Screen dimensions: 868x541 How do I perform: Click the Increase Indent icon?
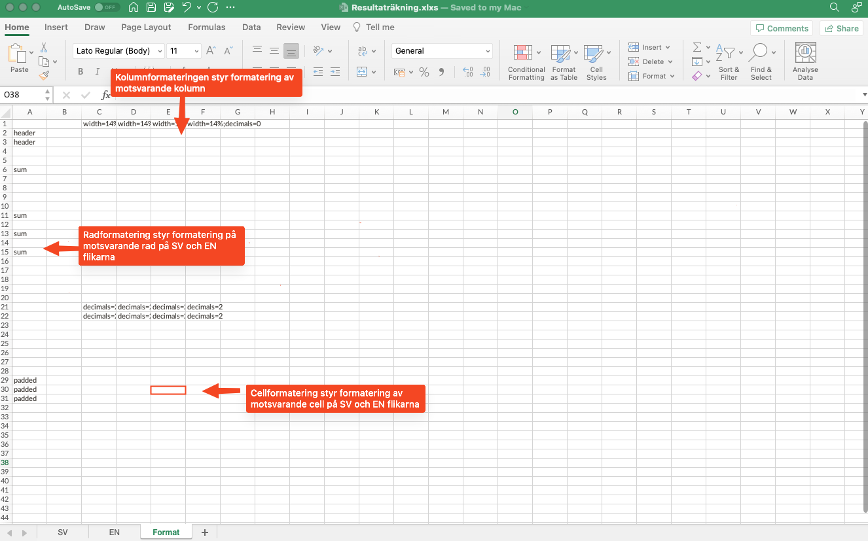pyautogui.click(x=335, y=73)
